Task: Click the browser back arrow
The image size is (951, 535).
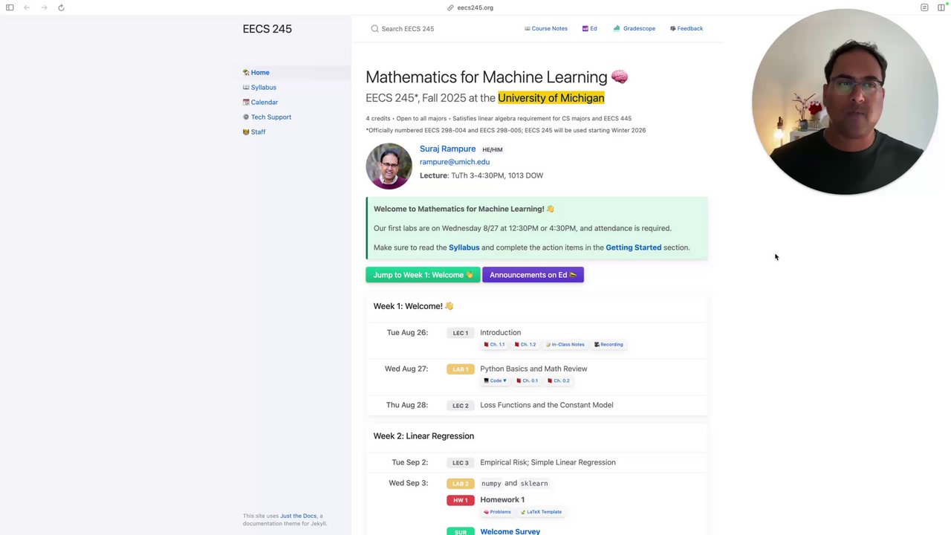Action: point(27,7)
